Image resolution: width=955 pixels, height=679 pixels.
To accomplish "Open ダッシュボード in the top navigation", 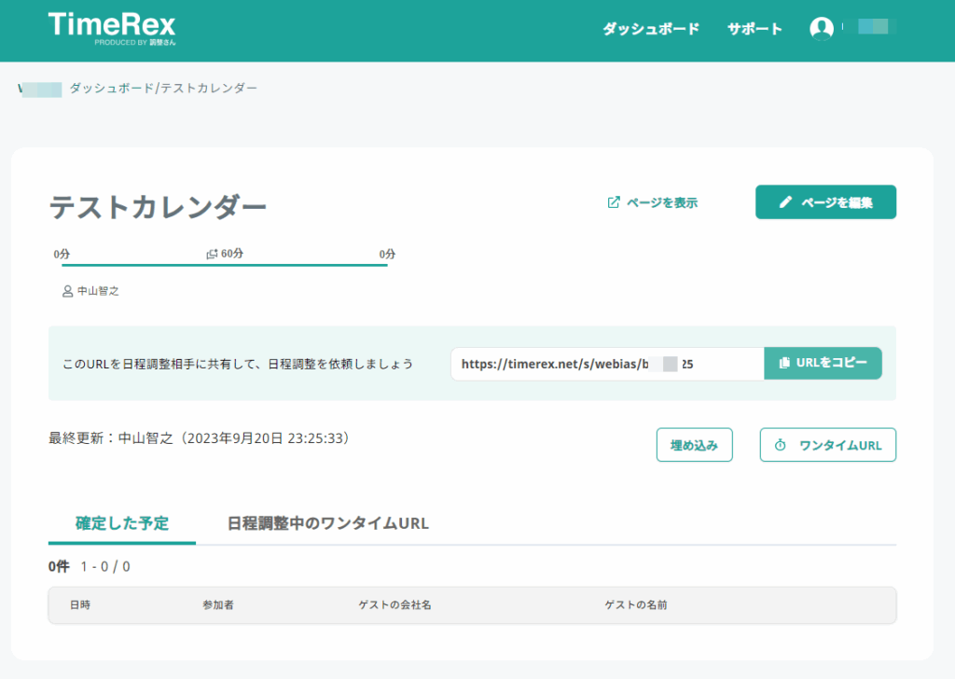I will pyautogui.click(x=650, y=29).
